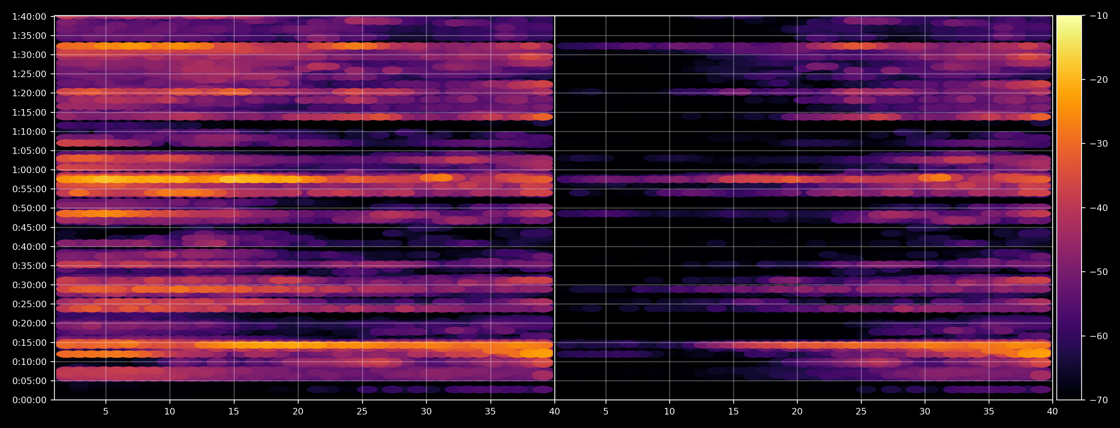Click the 0:00:00 y-axis origin label
1120x428 pixels.
click(x=29, y=400)
